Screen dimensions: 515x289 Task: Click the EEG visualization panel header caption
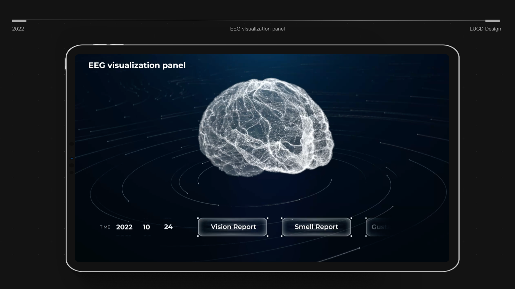pos(257,29)
